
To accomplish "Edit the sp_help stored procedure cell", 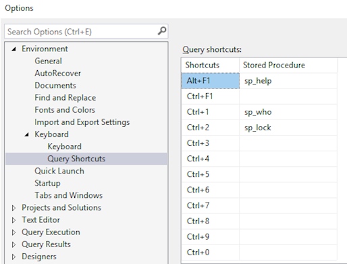I will click(288, 80).
